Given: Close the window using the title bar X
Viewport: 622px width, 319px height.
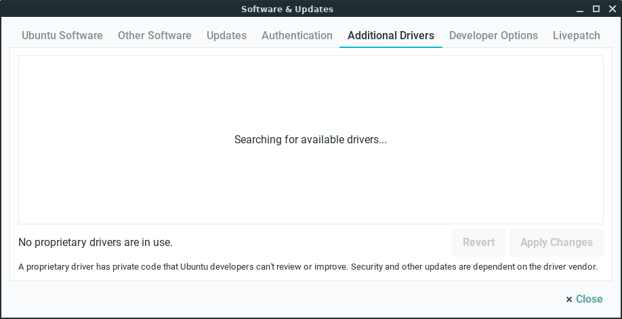Looking at the screenshot, I should [x=610, y=9].
